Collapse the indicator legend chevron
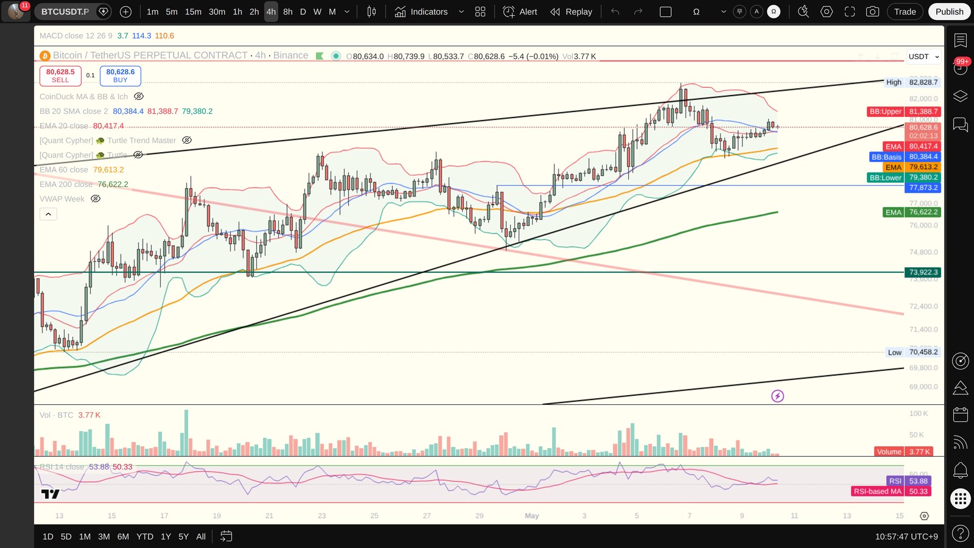 click(x=48, y=214)
